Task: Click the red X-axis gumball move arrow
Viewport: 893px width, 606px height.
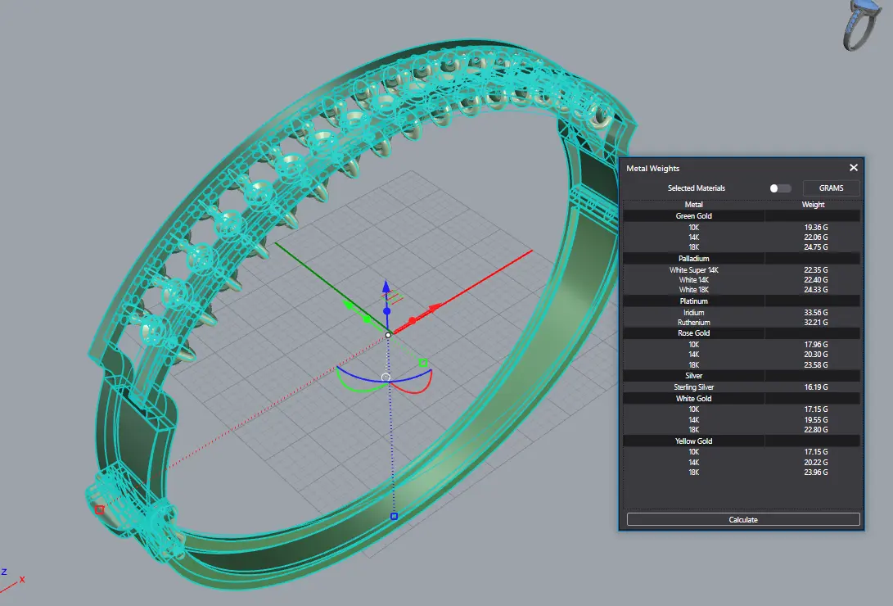Action: coord(435,308)
